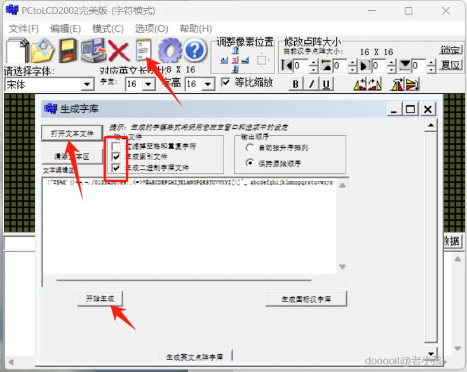The height and width of the screenshot is (372, 467).
Task: Open a file with the folder icon
Action: click(43, 51)
